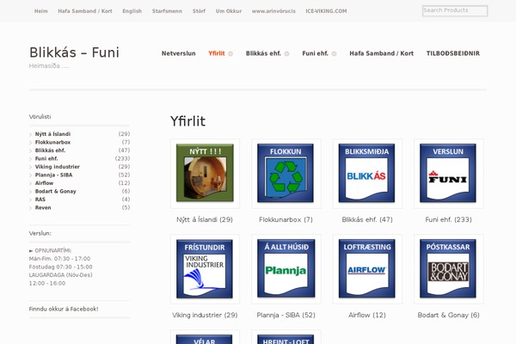516x344 pixels.
Task: Open the Á ALLT HÚSIÐ Plannja tile
Action: pos(286,268)
